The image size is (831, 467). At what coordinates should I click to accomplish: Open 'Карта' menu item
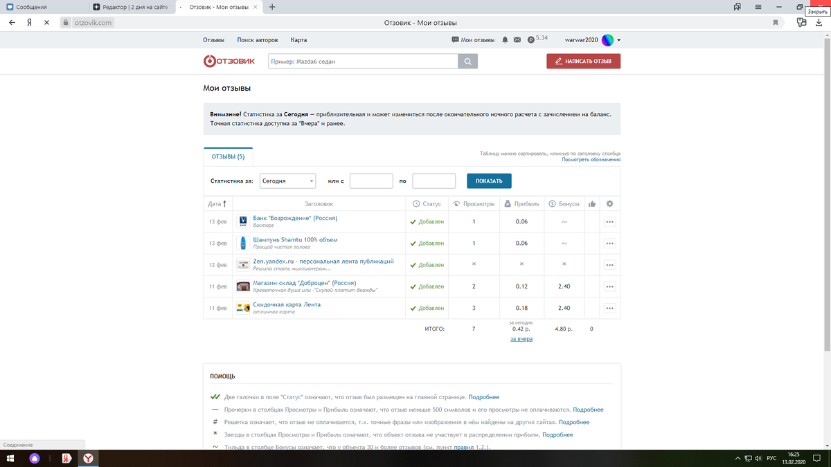[x=298, y=40]
